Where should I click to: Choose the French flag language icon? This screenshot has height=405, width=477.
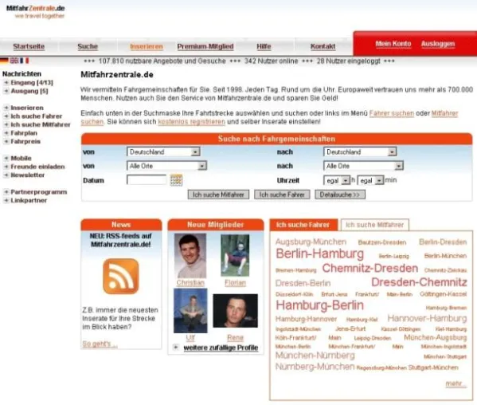point(25,61)
